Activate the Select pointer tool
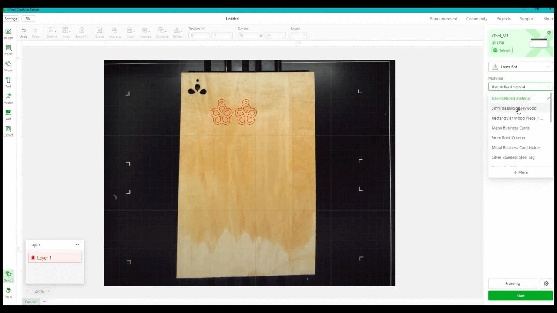 click(x=8, y=276)
